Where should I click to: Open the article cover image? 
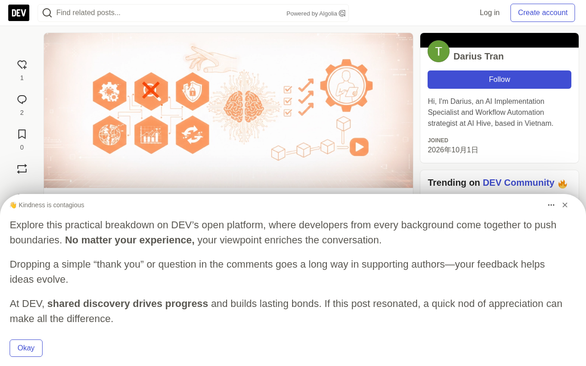click(x=228, y=110)
